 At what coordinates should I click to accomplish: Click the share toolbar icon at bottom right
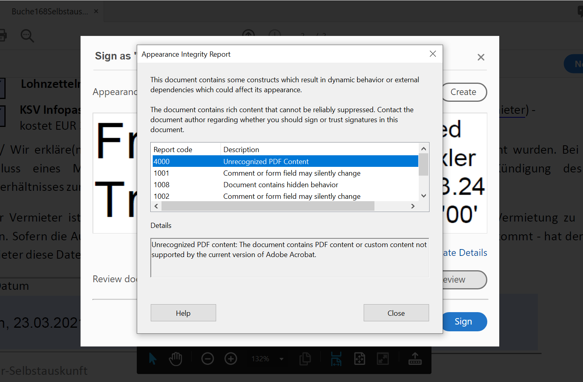(415, 358)
